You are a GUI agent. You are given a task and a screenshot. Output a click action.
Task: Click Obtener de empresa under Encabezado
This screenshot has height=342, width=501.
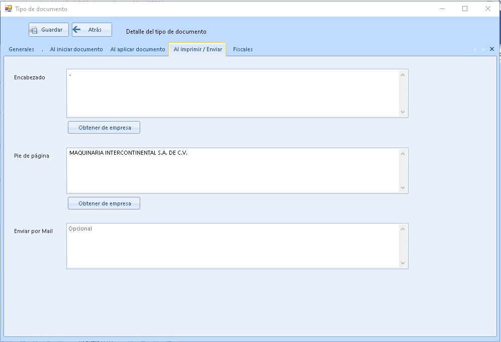click(104, 128)
